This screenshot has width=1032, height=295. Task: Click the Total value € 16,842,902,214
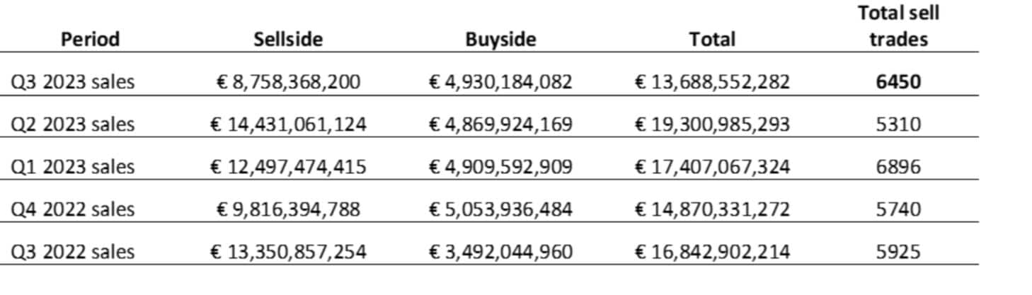712,252
